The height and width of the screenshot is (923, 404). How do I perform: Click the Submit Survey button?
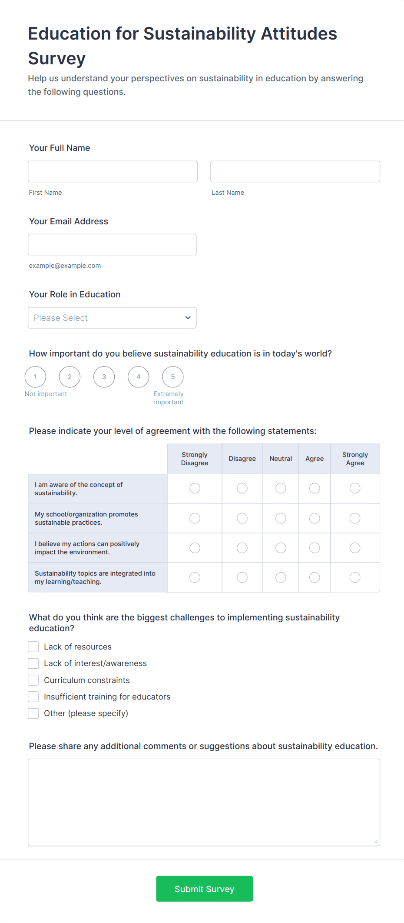204,889
